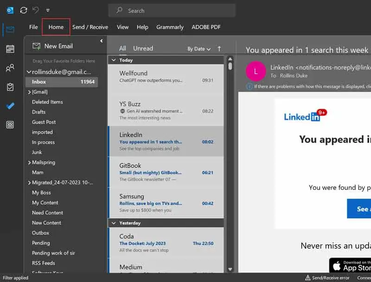The image size is (371, 282).
Task: Open the Deleted Items folder
Action: tap(47, 102)
